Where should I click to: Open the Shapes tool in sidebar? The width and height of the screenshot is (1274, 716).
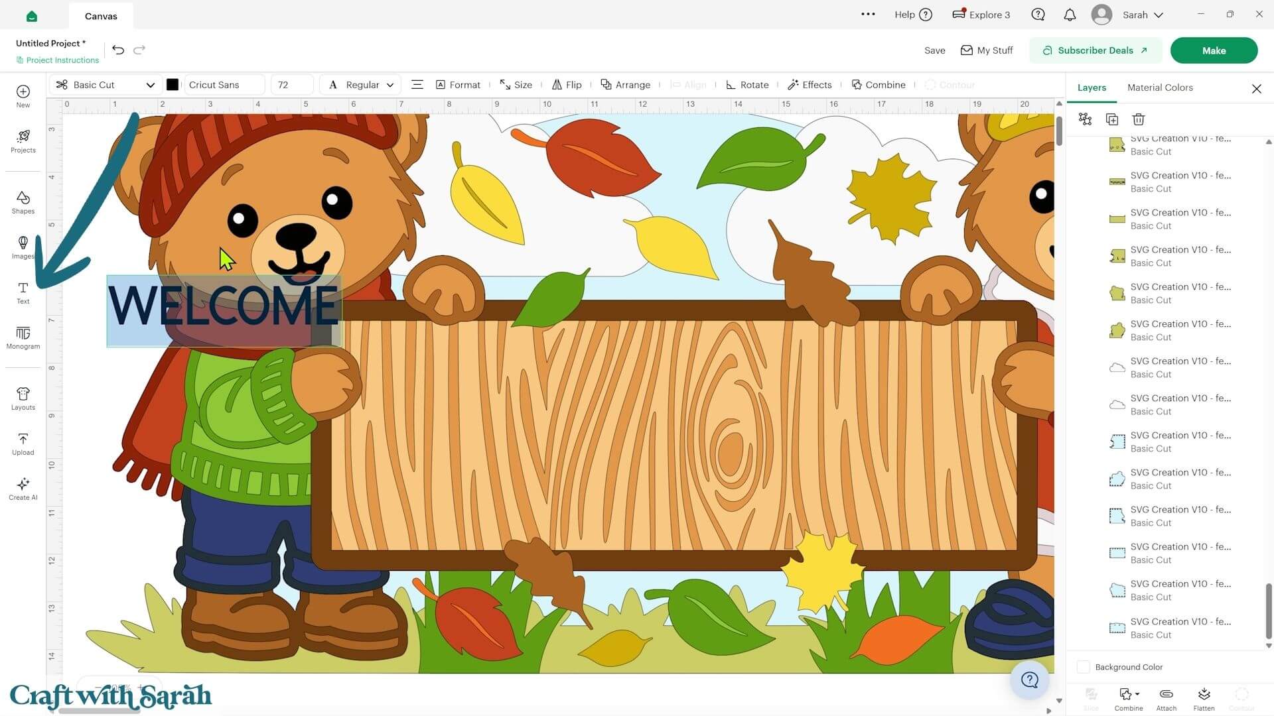pyautogui.click(x=23, y=203)
